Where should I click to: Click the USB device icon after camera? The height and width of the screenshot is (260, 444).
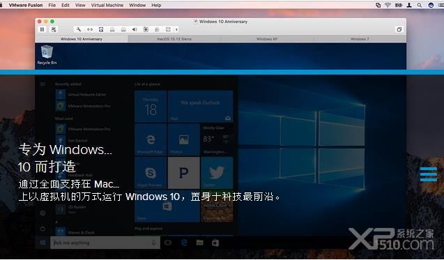[157, 29]
